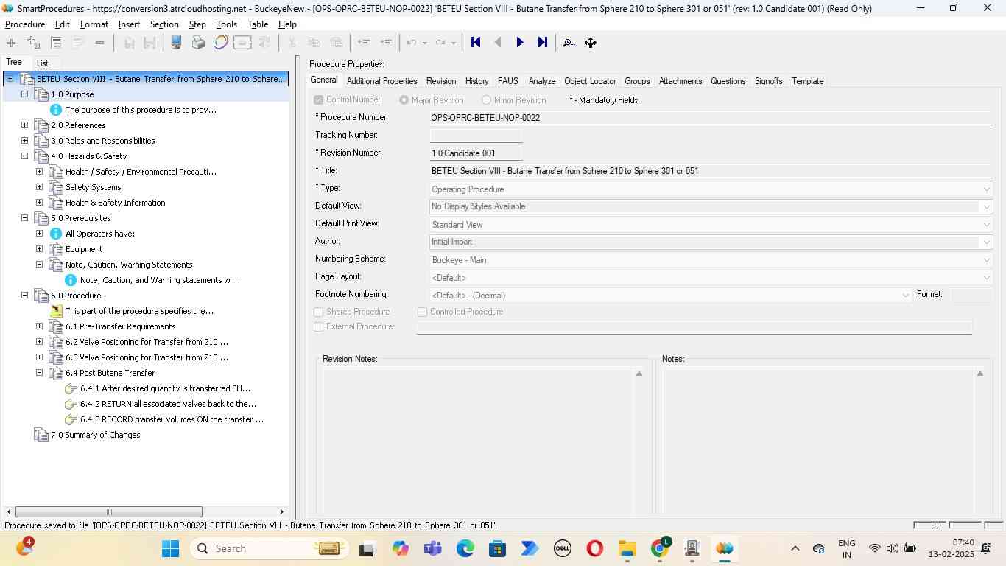
Task: Click the Windows Start button
Action: pyautogui.click(x=170, y=548)
